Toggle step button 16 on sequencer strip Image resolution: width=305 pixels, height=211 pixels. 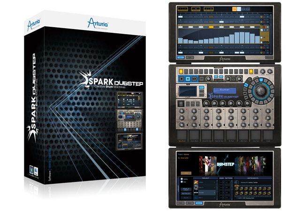coord(256,71)
